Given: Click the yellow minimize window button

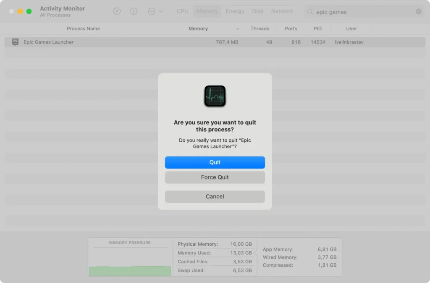Looking at the screenshot, I should click(20, 11).
